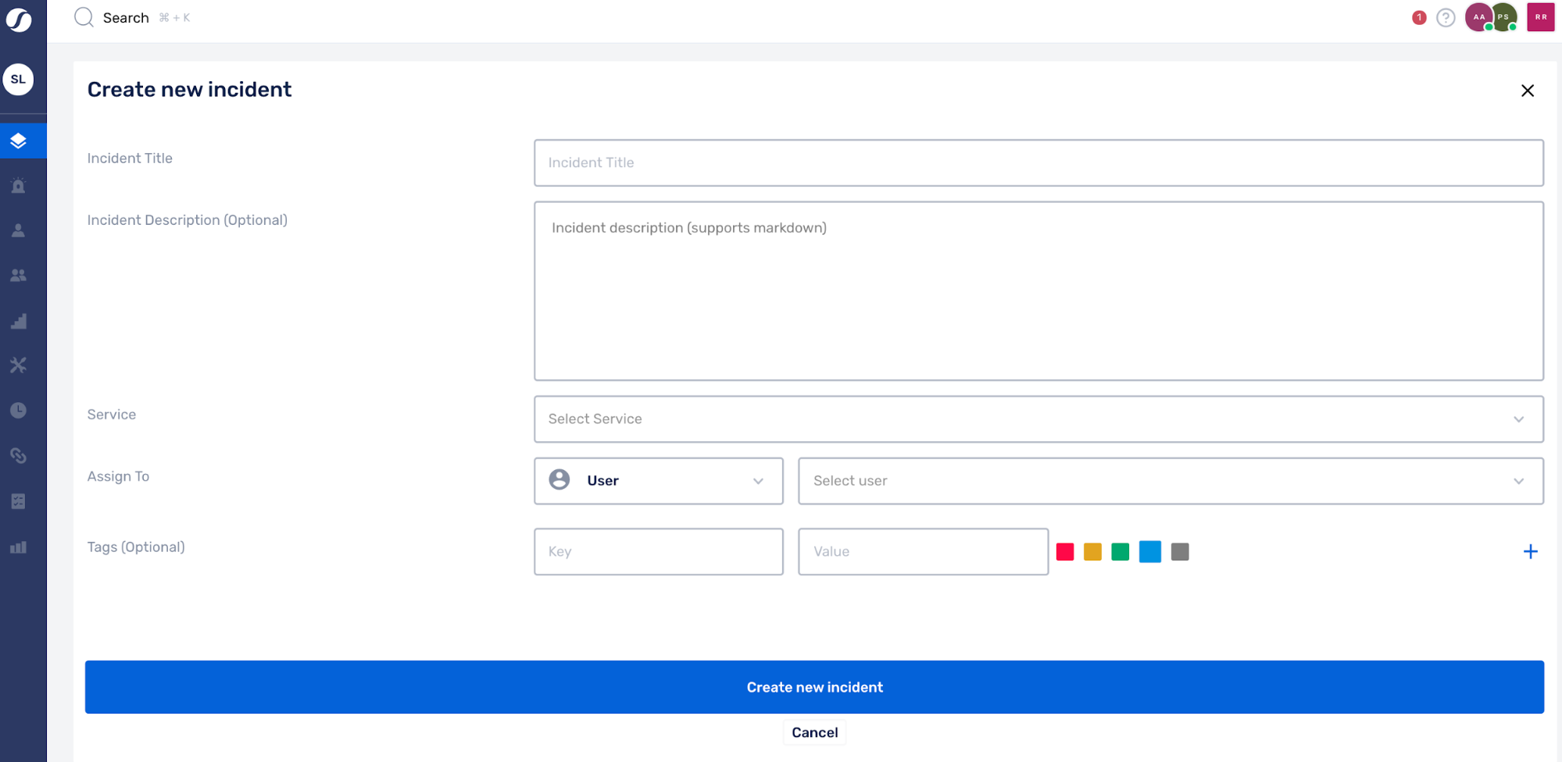Click the Squadcast logo in the sidebar
The image size is (1562, 762).
click(19, 20)
